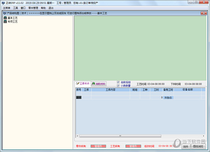The height and width of the screenshot is (152, 210).
Task: Click the horizontal scrollbar thumb under the grid
Action: [120, 136]
